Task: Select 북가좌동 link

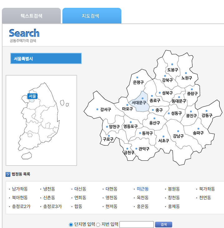Action: coord(207,189)
